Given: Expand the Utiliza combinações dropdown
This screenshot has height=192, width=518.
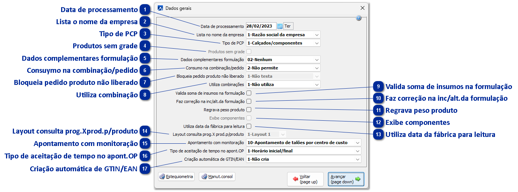Looking at the screenshot, I should [x=283, y=84].
